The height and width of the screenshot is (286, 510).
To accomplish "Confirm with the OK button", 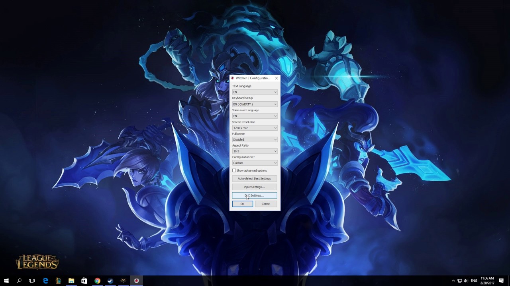I will [x=242, y=204].
